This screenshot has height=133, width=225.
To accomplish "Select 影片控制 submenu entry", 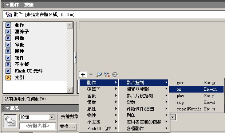I will pyautogui.click(x=144, y=83).
